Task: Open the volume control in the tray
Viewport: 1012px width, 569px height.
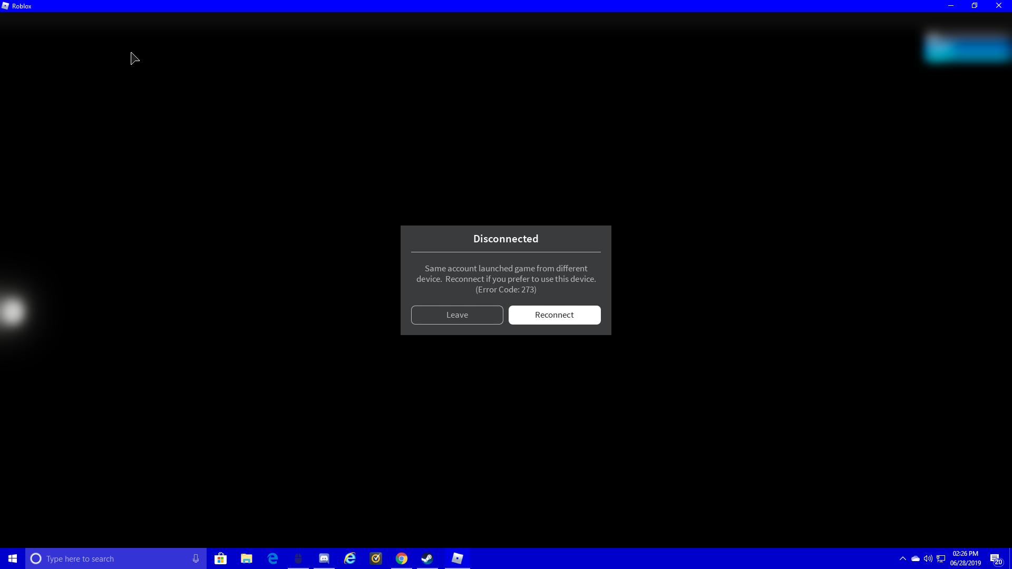Action: point(928,558)
